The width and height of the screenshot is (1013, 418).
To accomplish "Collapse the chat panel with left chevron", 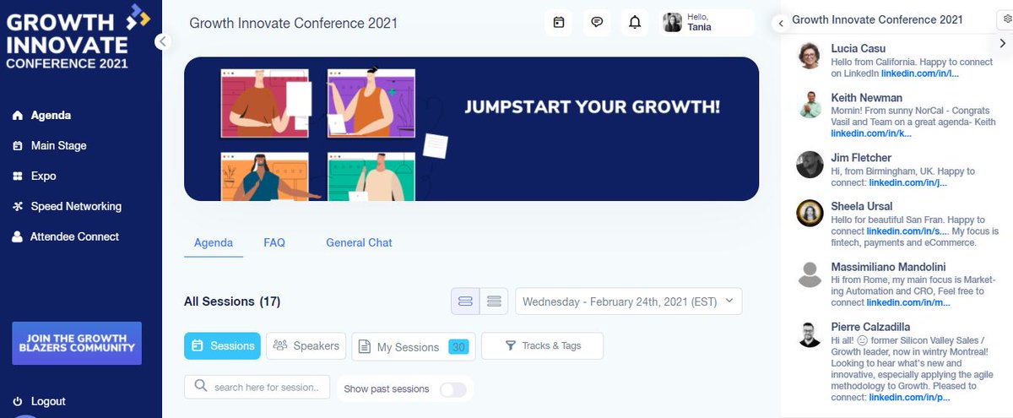I will click(x=780, y=23).
